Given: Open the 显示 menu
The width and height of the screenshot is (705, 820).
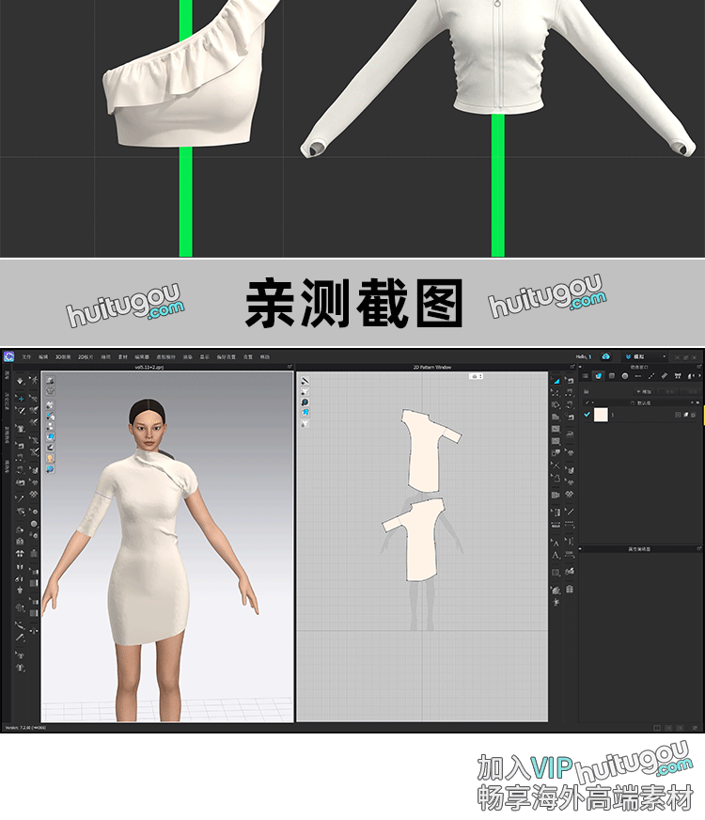Looking at the screenshot, I should tap(204, 356).
